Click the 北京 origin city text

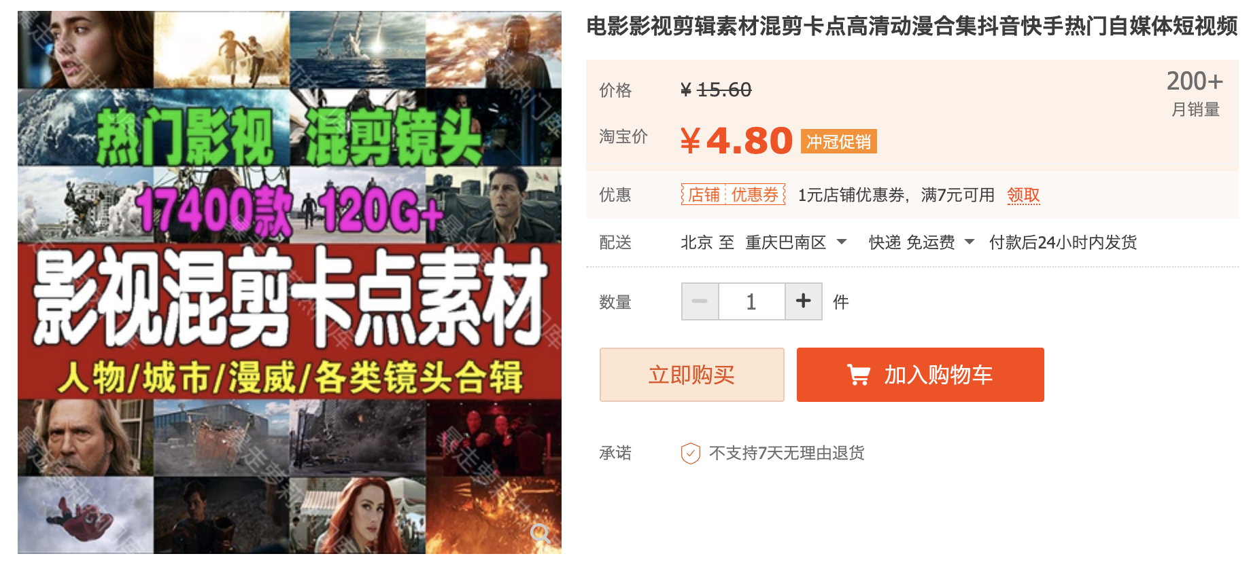696,242
